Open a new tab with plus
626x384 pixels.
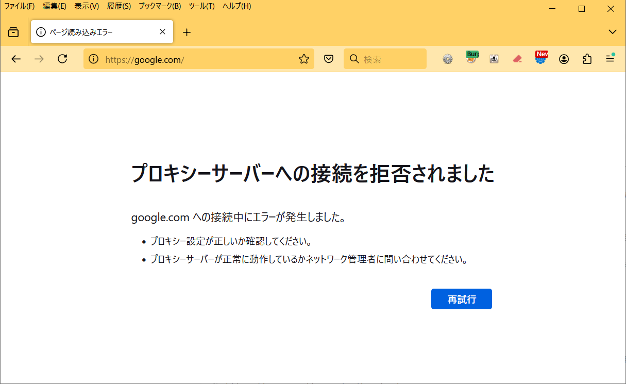click(187, 32)
